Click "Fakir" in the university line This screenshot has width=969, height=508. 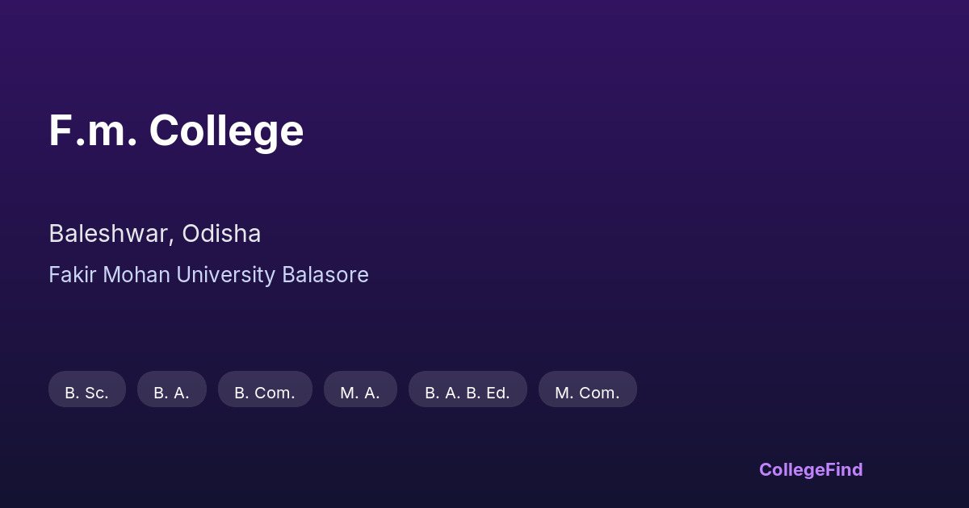[69, 275]
